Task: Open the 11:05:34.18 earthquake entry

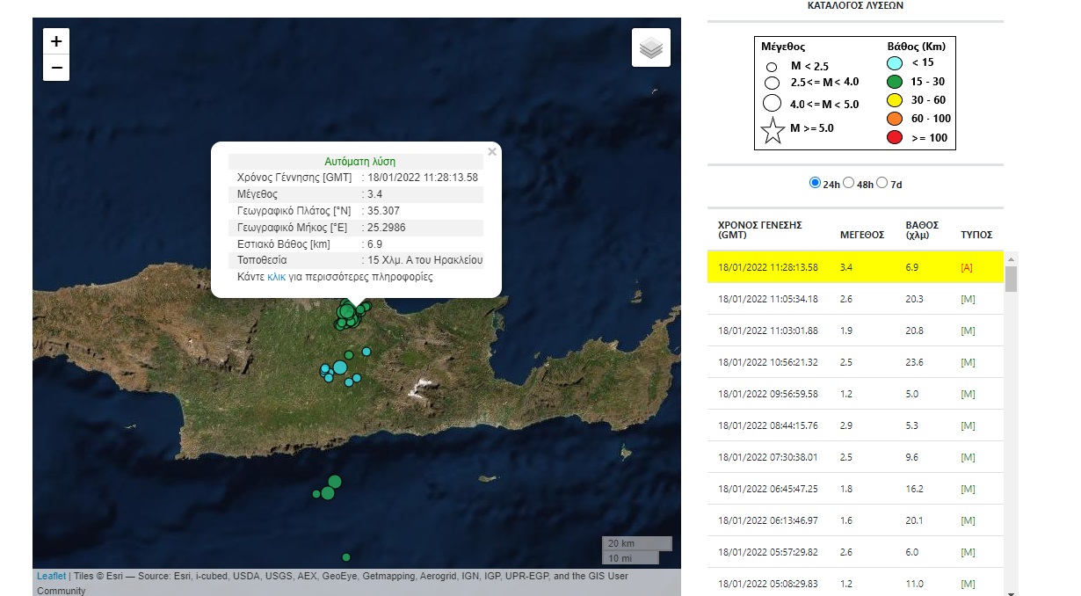Action: click(855, 299)
